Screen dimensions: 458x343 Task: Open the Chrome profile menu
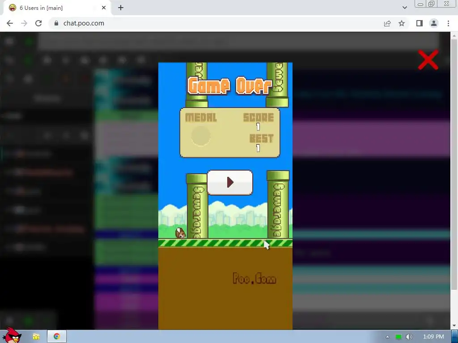[x=434, y=23]
